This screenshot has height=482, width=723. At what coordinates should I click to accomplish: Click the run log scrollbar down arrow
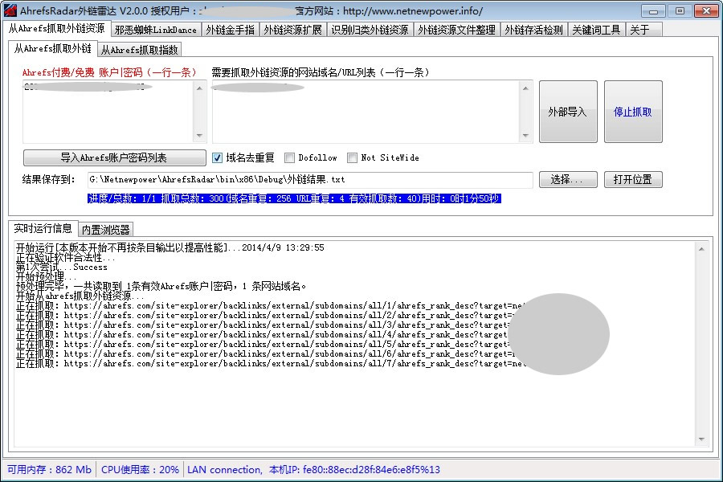[x=701, y=439]
